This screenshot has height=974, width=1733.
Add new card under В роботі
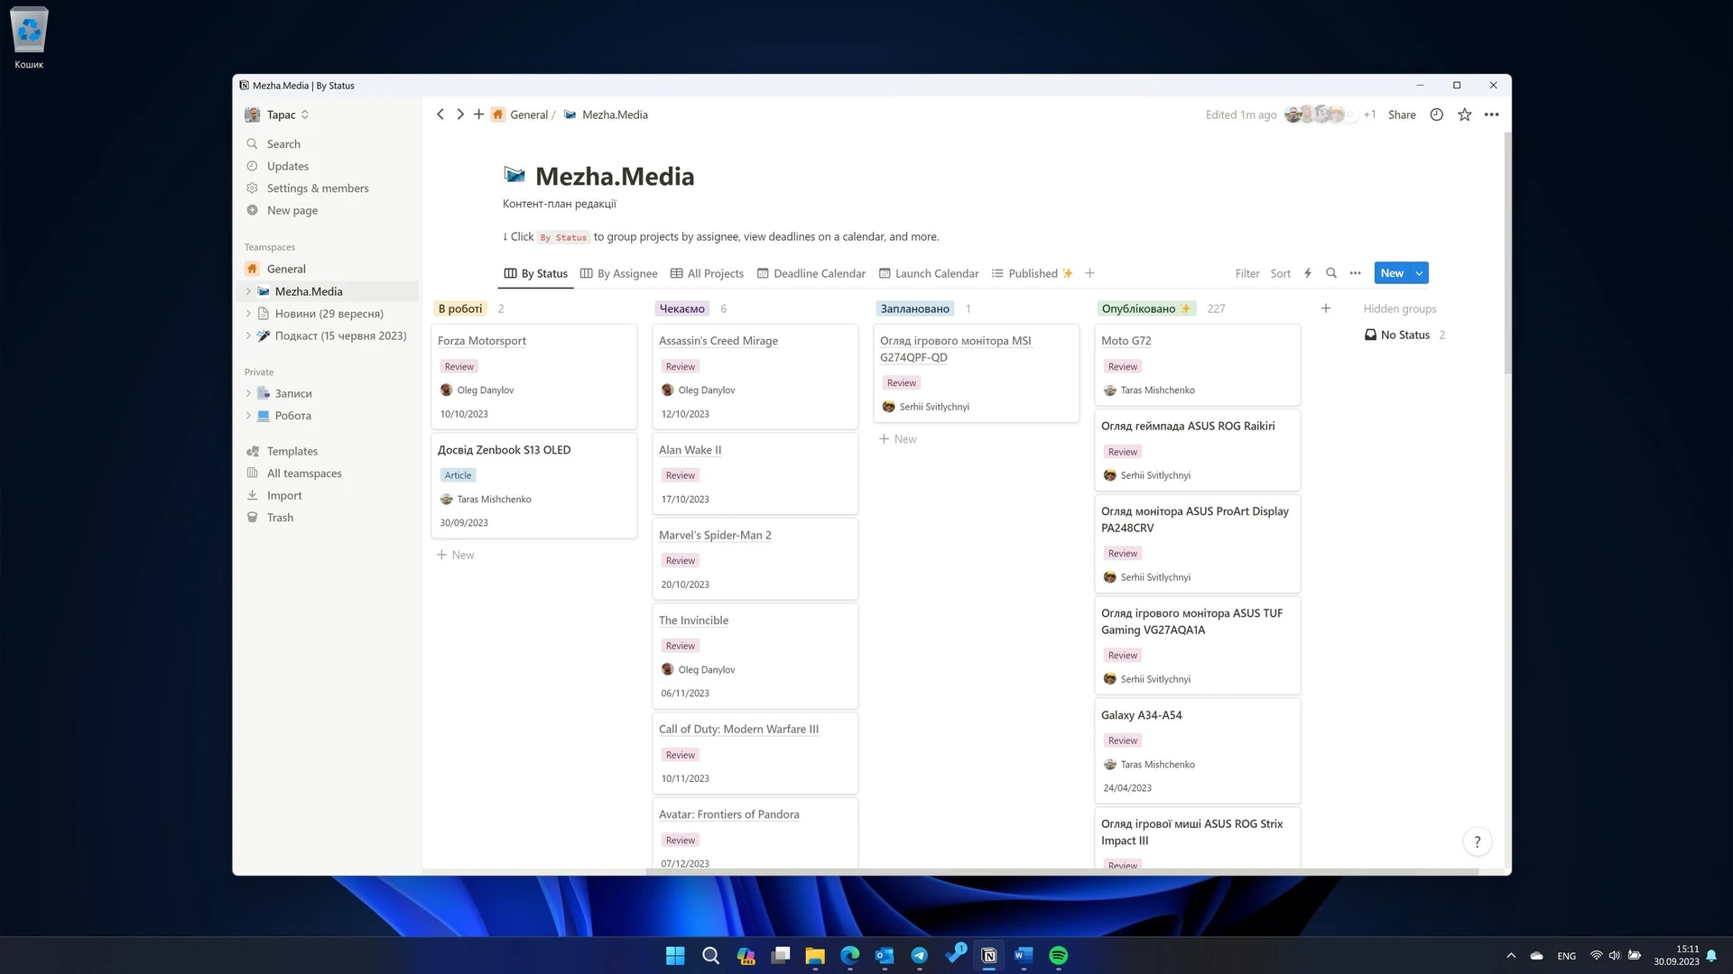pos(456,555)
